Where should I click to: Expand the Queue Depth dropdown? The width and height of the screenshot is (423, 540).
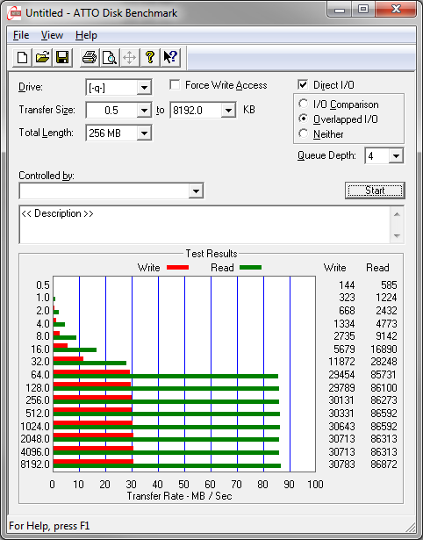point(396,156)
